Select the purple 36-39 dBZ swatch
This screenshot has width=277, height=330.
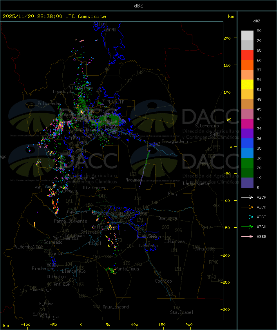(x=247, y=133)
